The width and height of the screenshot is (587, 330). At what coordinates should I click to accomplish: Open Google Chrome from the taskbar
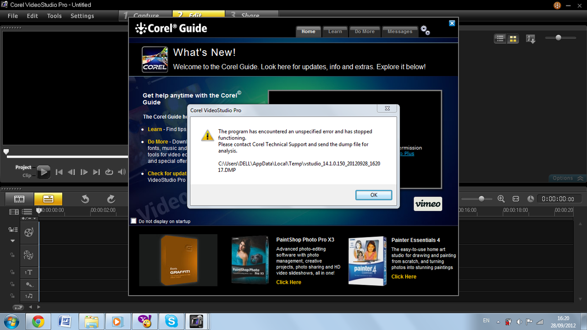(38, 322)
